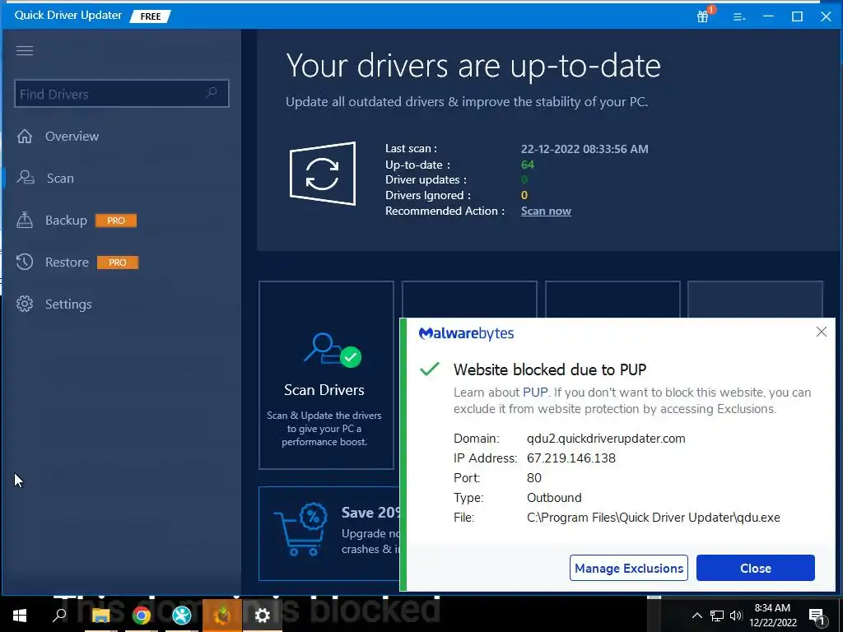Click the Last scan date value
Viewport: 843px width, 632px height.
pos(585,149)
